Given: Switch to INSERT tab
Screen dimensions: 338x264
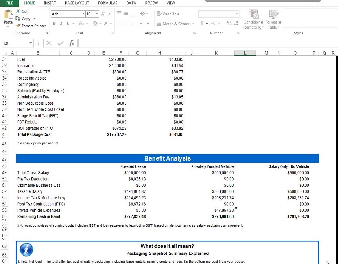Looking at the screenshot, I should click(x=50, y=3).
